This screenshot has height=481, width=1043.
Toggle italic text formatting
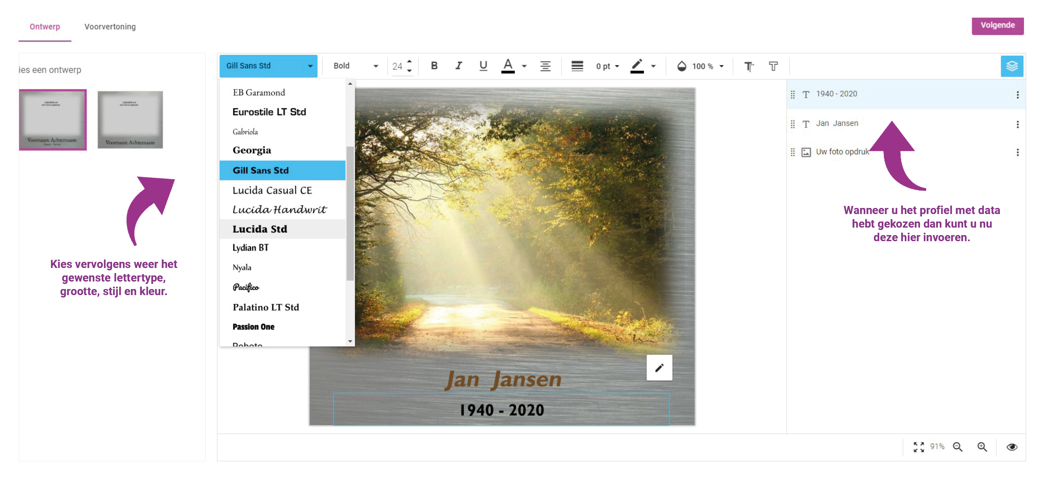coord(458,66)
